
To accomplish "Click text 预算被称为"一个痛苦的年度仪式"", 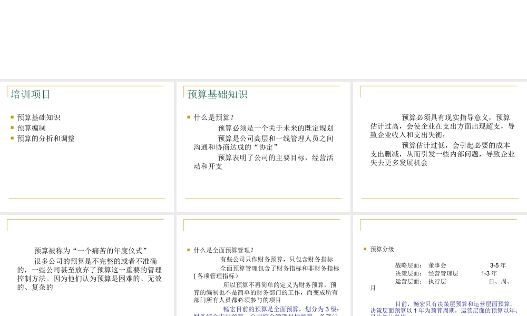I will pos(91,251).
